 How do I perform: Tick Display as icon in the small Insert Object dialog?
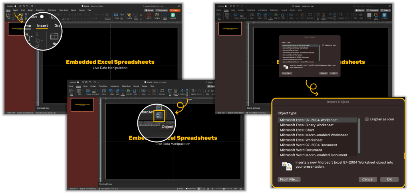click(x=322, y=45)
